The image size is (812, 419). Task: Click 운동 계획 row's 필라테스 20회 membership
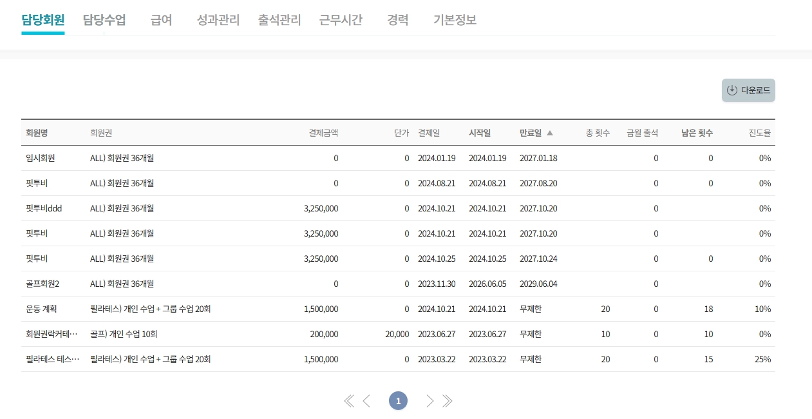pyautogui.click(x=151, y=309)
